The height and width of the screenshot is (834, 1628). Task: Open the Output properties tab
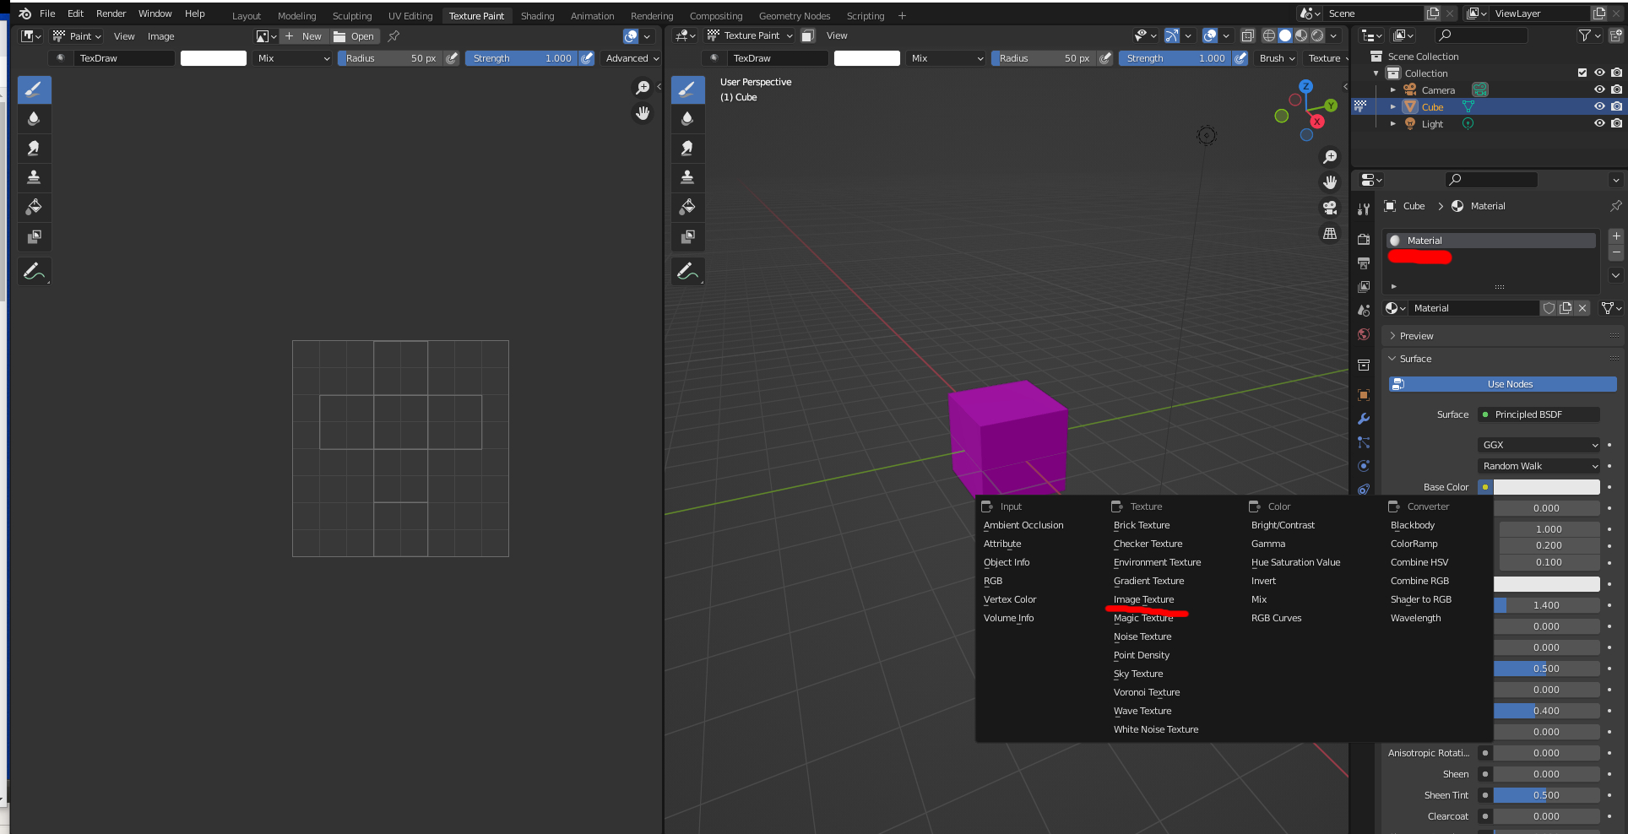(1364, 263)
